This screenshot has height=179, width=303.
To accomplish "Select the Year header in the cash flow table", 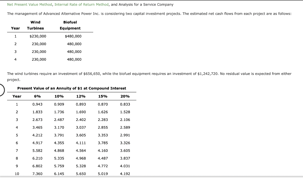I will (16, 28).
